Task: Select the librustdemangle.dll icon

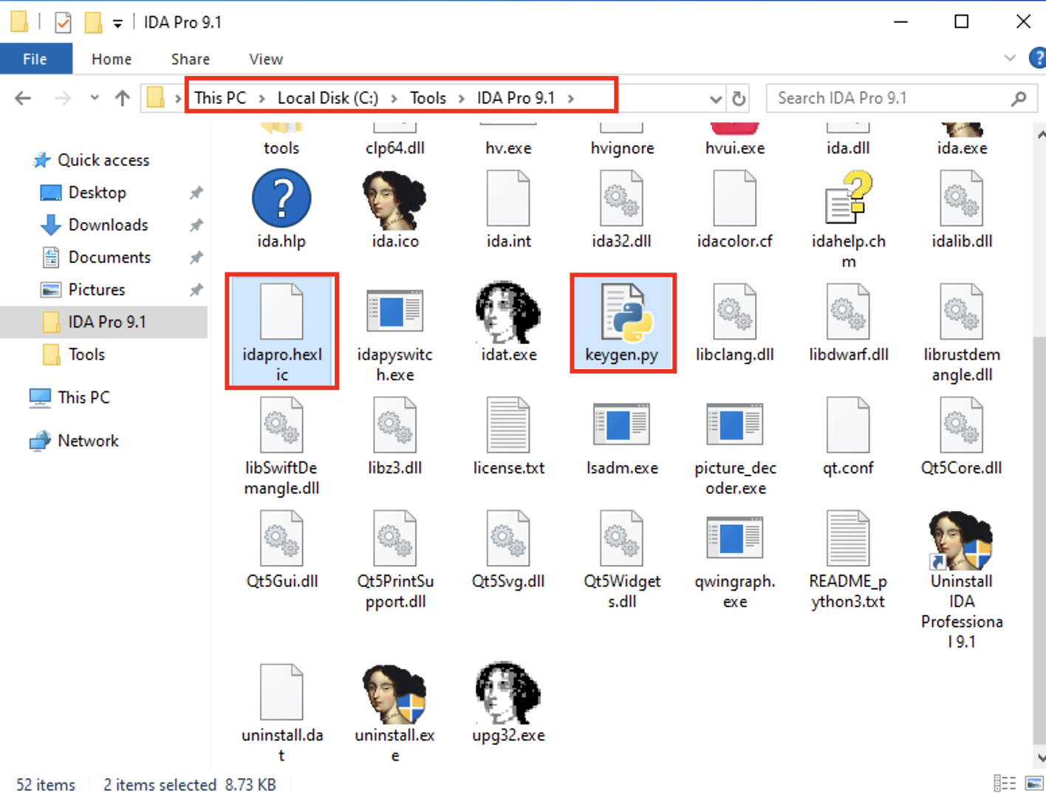Action: coord(962,312)
